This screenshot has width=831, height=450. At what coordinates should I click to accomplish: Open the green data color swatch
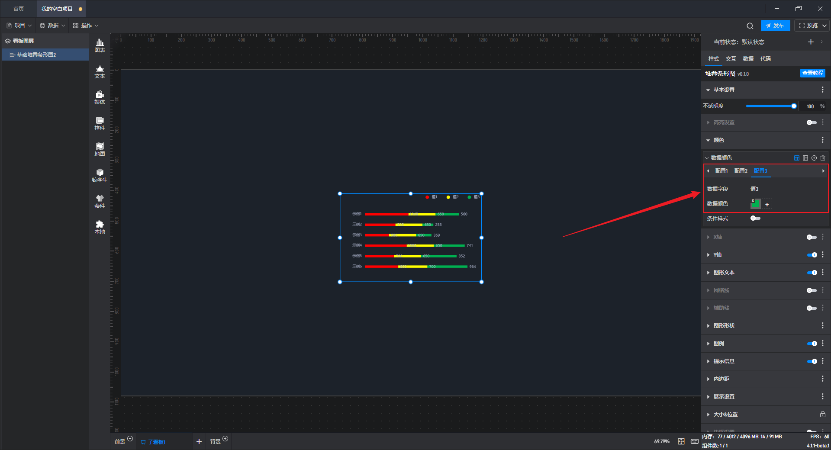pos(756,204)
